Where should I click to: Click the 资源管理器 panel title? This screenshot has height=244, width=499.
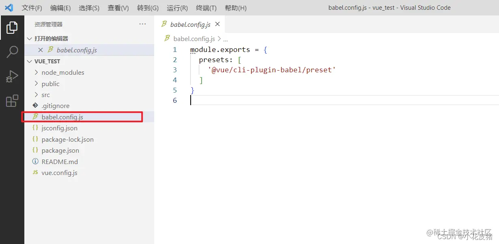pos(49,24)
